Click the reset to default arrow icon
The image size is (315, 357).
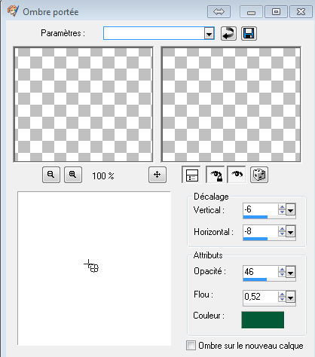[228, 33]
